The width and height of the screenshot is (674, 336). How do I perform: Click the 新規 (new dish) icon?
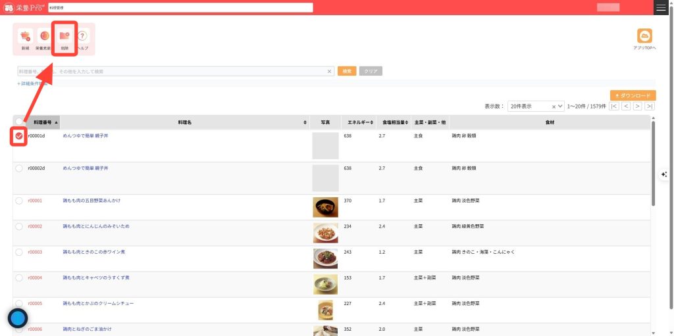26,37
